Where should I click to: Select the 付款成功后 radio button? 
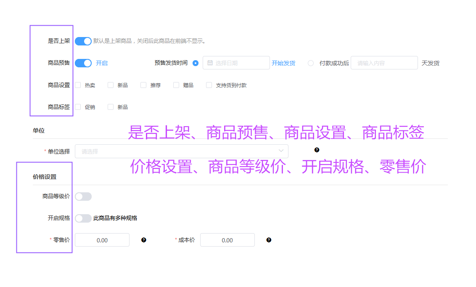pyautogui.click(x=311, y=63)
